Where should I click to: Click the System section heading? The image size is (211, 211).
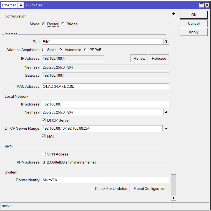(11, 172)
